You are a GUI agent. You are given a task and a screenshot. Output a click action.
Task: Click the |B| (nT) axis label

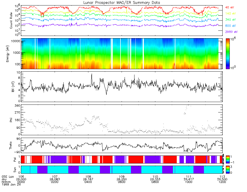[13, 87]
